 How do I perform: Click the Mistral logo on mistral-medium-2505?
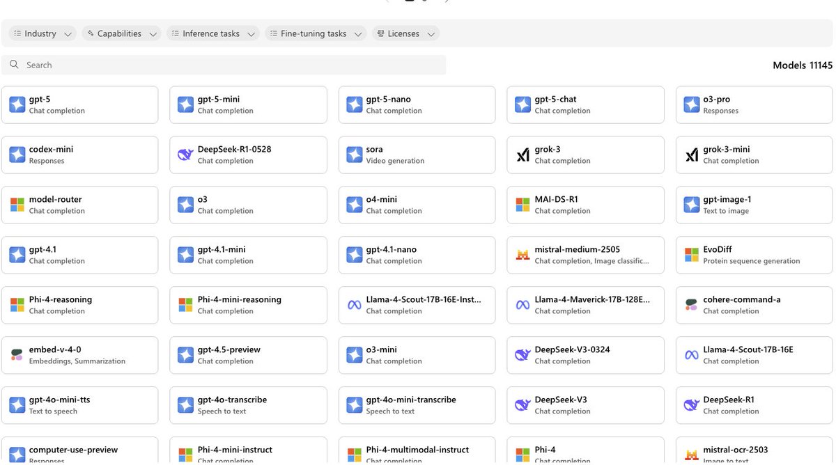522,255
